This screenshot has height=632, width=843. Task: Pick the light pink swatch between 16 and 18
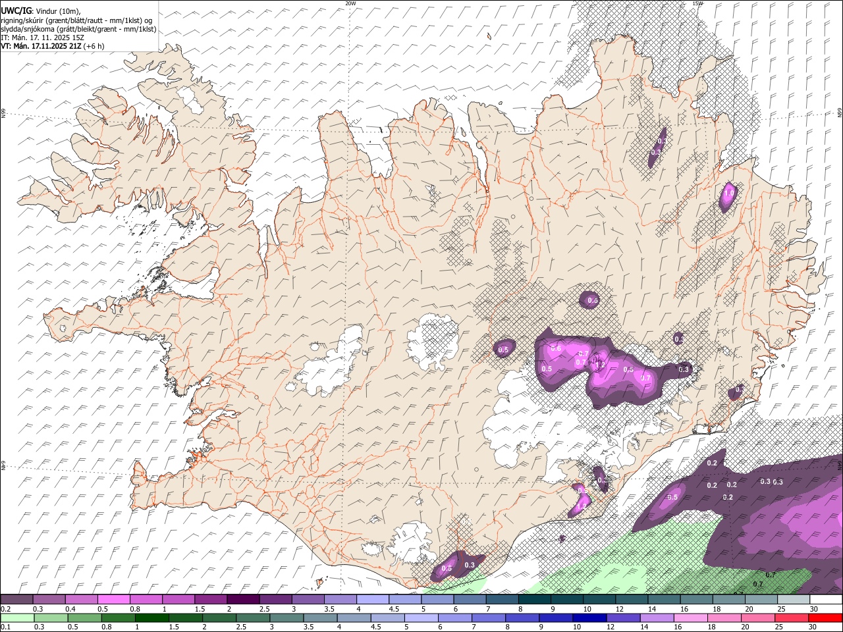coord(692,618)
